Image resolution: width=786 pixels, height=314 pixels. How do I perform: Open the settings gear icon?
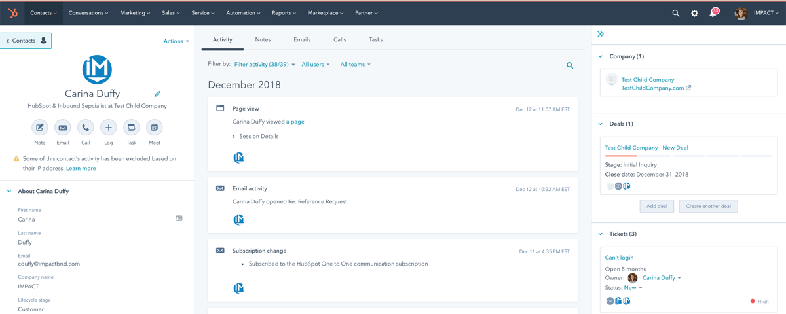click(695, 13)
